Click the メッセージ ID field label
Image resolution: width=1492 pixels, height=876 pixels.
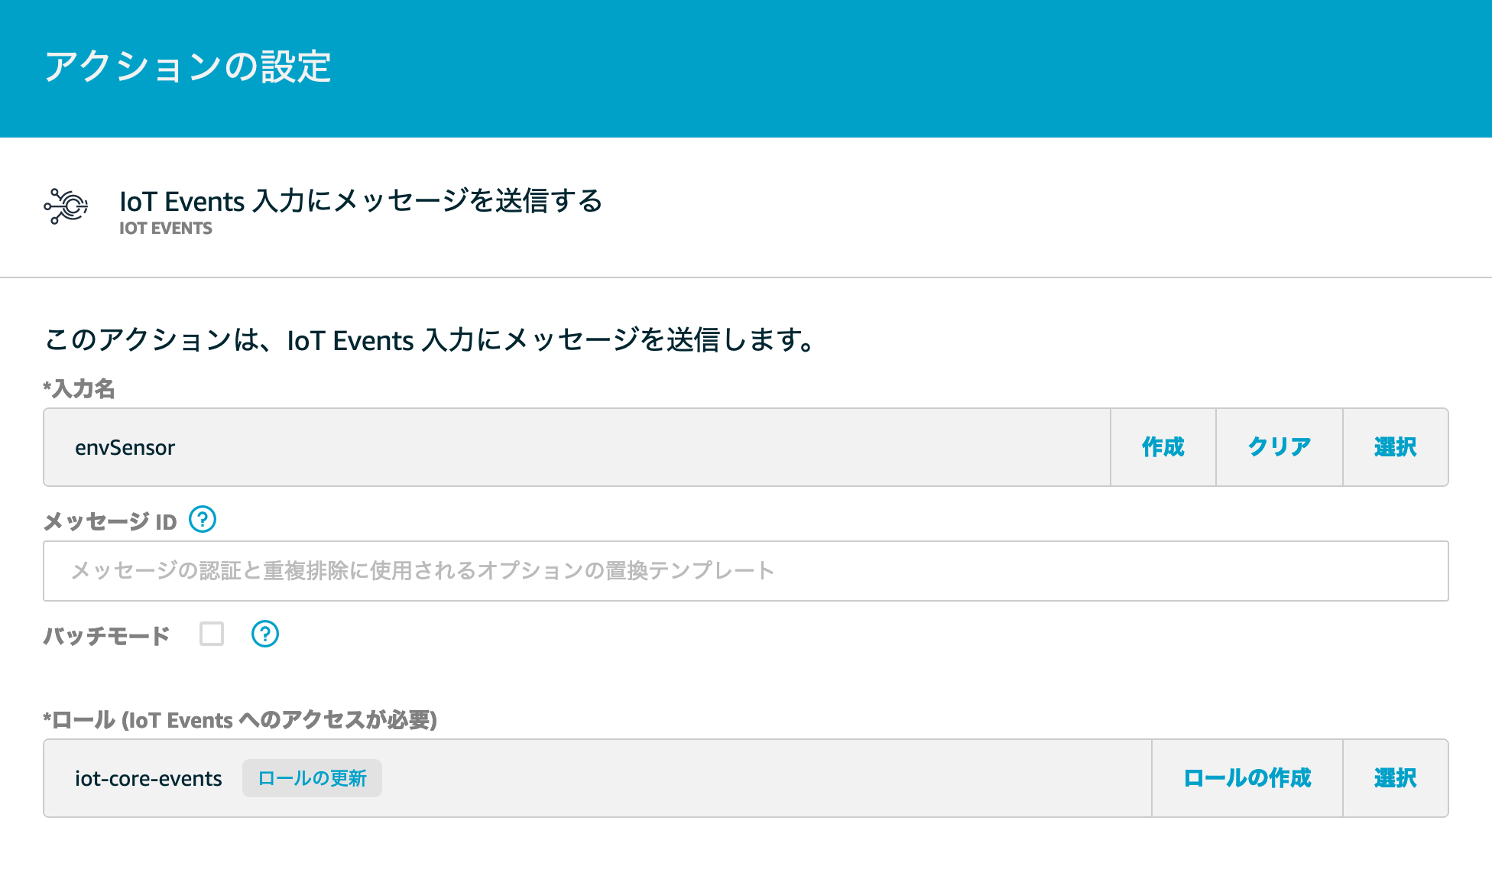110,522
